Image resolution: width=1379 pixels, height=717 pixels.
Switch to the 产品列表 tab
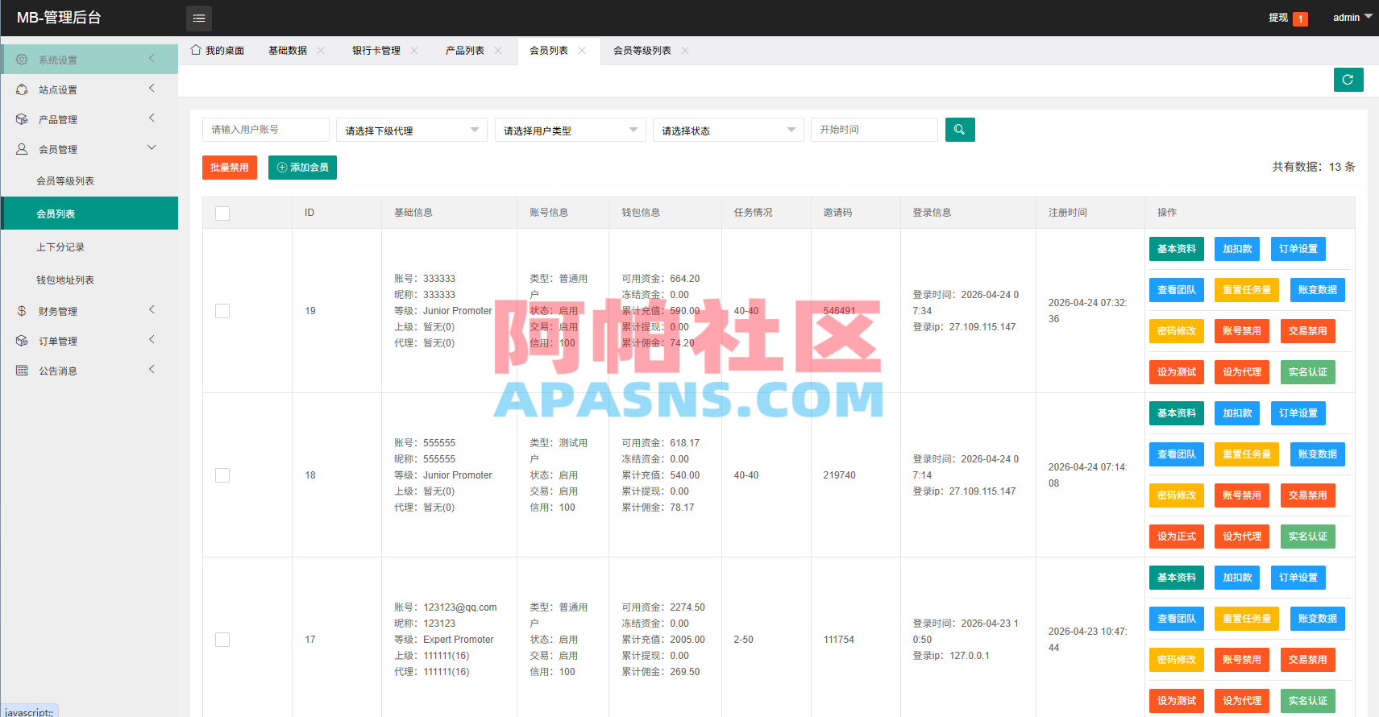(465, 50)
